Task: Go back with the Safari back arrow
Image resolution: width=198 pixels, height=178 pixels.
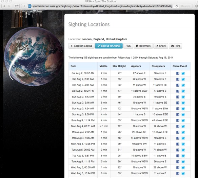Action: (4, 6)
